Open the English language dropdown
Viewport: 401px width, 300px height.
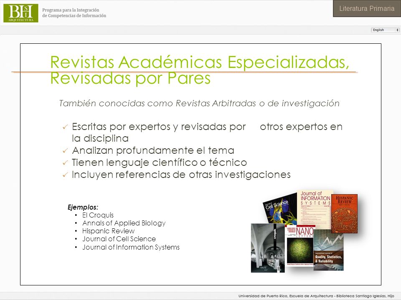pyautogui.click(x=385, y=30)
